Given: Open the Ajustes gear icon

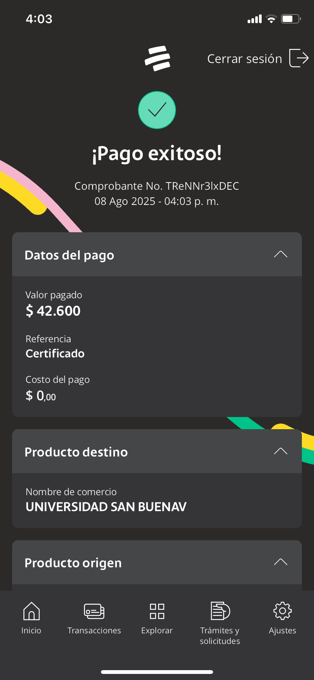Looking at the screenshot, I should click(x=283, y=611).
